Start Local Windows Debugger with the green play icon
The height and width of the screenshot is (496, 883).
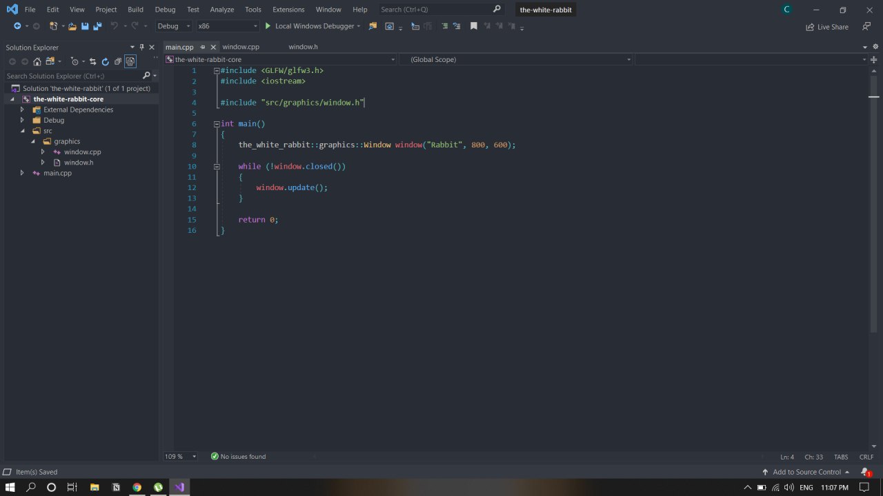pyautogui.click(x=268, y=26)
